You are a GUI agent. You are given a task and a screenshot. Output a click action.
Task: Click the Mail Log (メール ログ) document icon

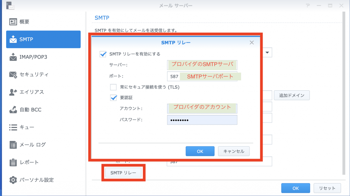coord(13,145)
